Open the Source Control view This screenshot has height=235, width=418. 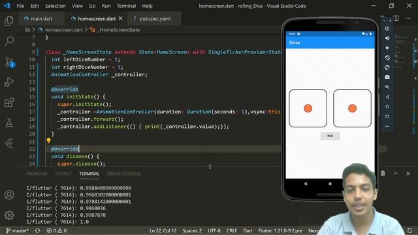click(x=10, y=62)
